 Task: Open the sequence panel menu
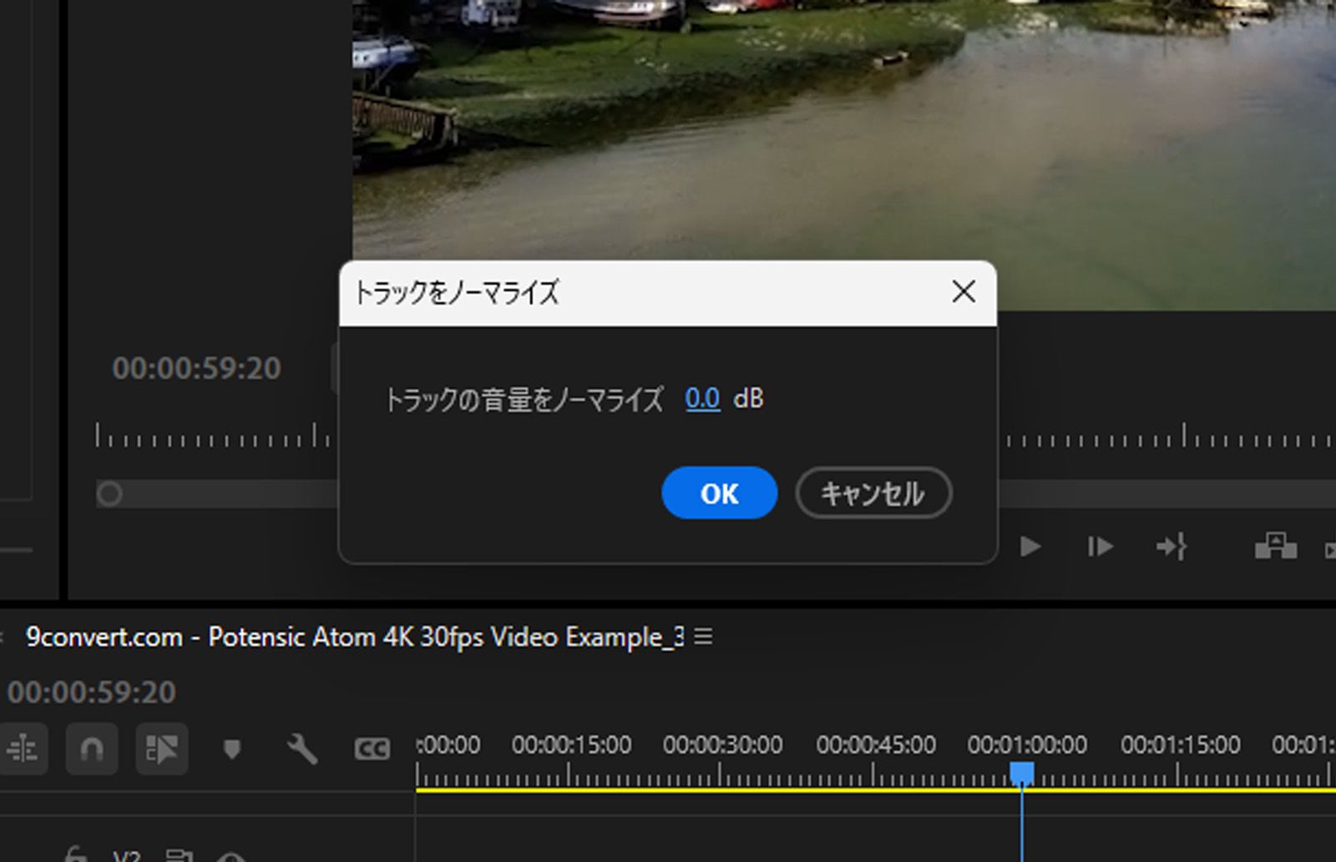point(704,637)
